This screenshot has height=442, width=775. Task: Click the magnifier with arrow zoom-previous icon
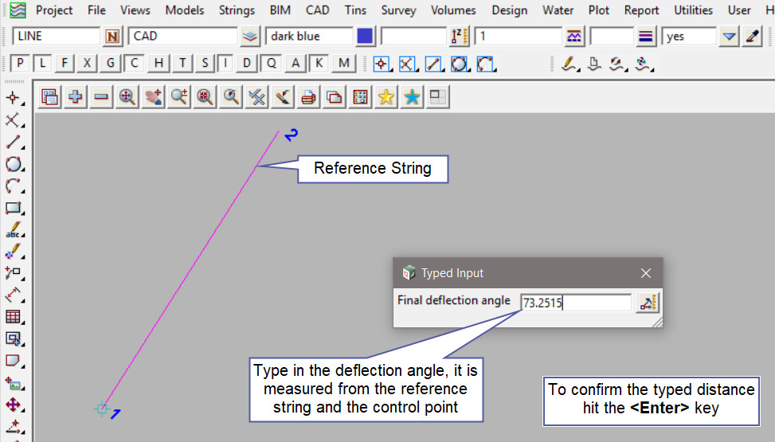231,97
